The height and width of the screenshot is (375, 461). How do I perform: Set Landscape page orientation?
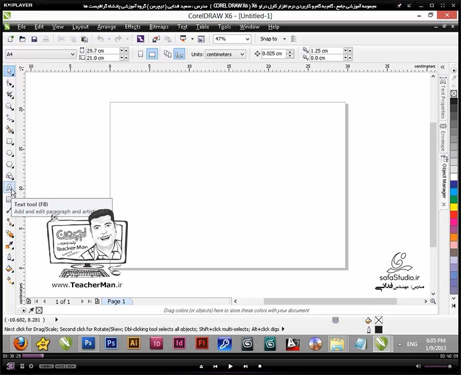[152, 54]
